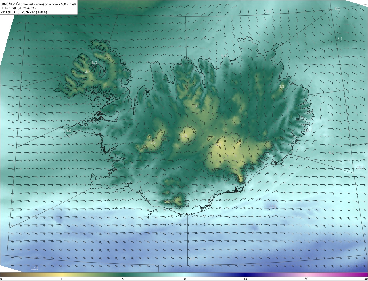
Task: Click the 12.2 value label in the southwest sea
Action: point(34,268)
